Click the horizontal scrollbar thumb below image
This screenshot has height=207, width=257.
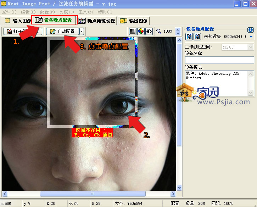[x=92, y=194]
